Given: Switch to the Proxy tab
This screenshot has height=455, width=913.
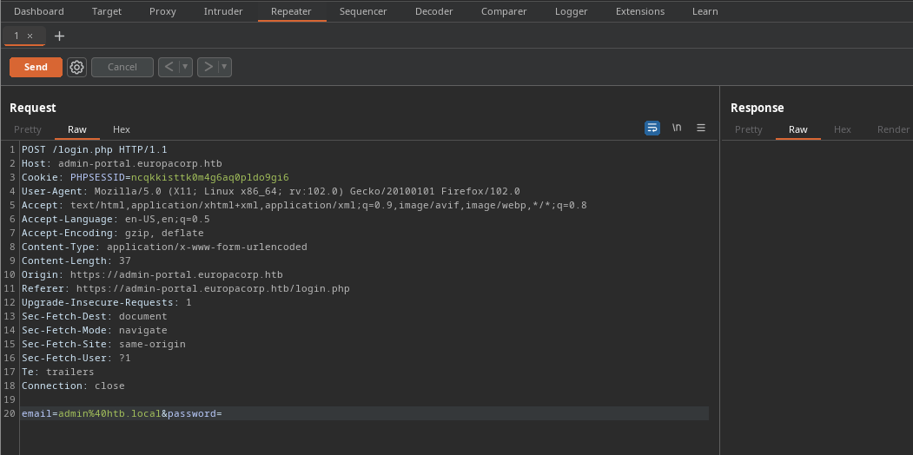Looking at the screenshot, I should 162,11.
